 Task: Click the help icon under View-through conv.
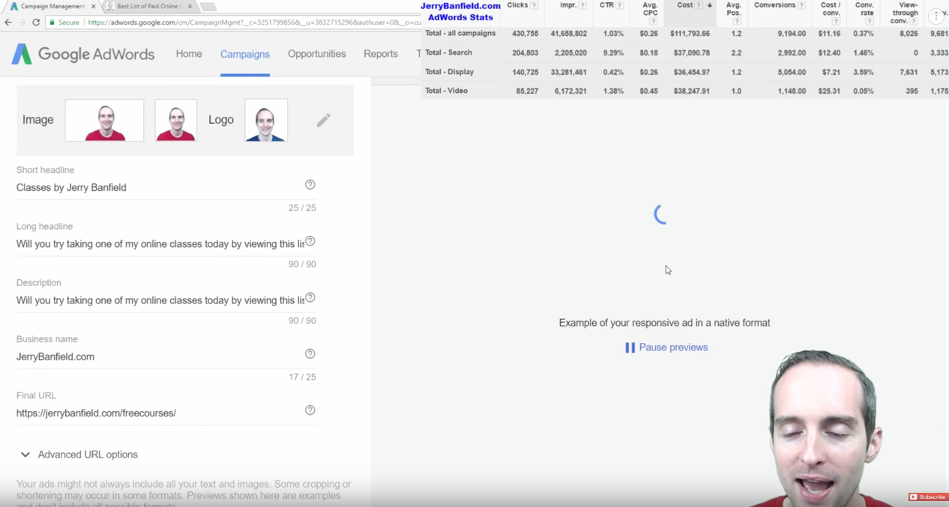pyautogui.click(x=914, y=22)
